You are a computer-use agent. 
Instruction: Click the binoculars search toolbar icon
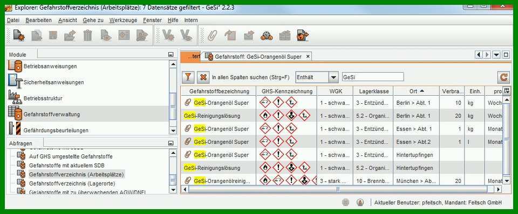266,35
